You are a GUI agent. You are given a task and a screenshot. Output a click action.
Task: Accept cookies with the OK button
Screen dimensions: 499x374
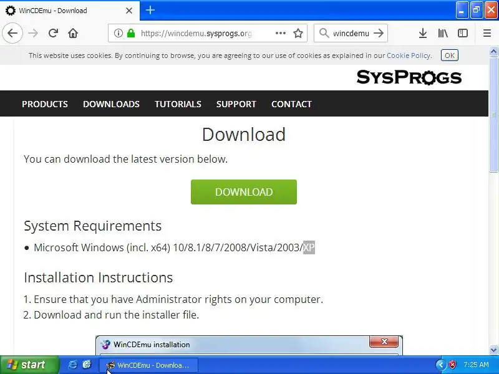tap(449, 55)
